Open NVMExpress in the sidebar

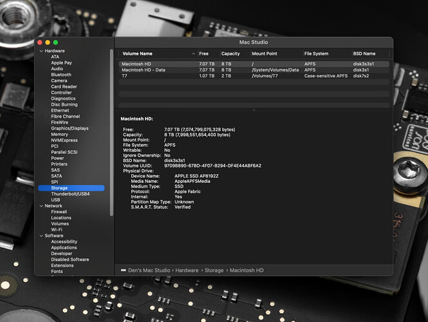coord(64,140)
